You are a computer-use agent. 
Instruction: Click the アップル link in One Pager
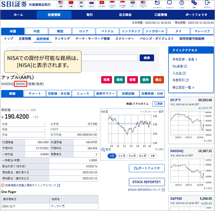point(56,206)
